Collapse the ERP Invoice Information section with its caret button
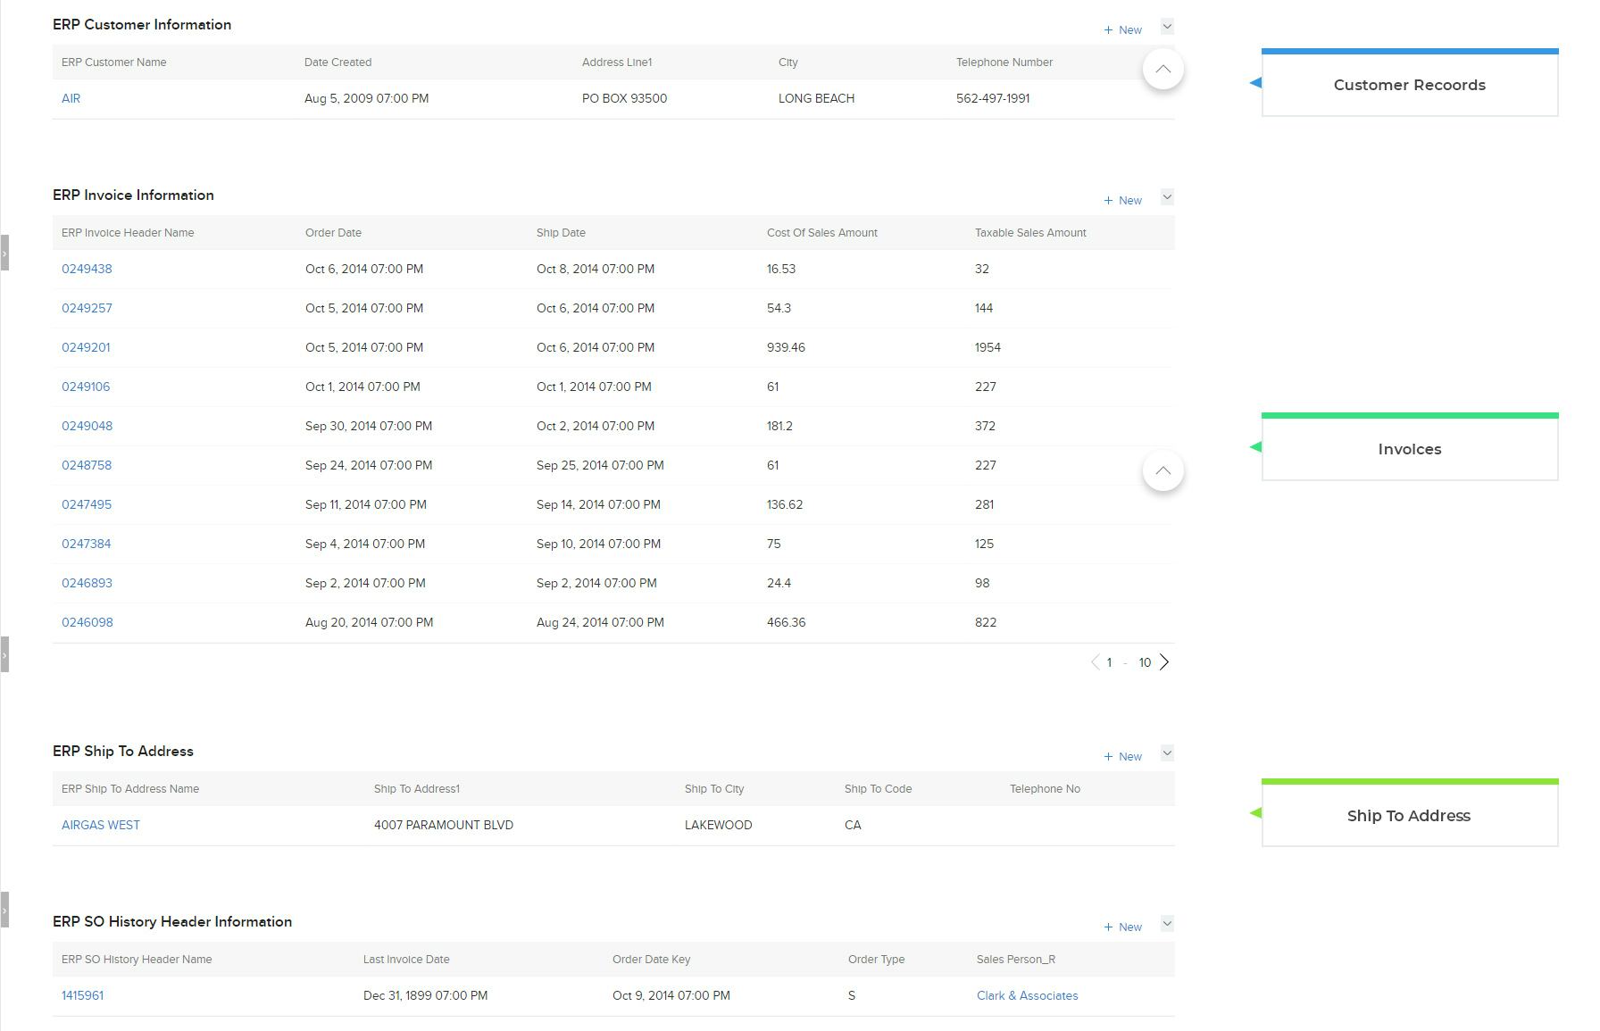This screenshot has height=1031, width=1600. click(1162, 470)
